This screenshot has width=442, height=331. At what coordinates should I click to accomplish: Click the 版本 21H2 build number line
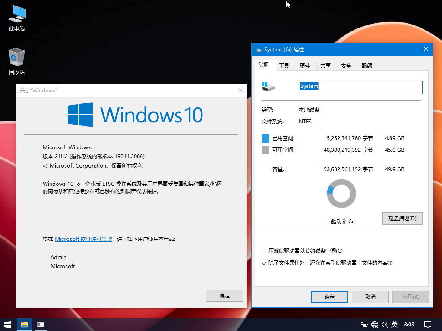pyautogui.click(x=94, y=156)
